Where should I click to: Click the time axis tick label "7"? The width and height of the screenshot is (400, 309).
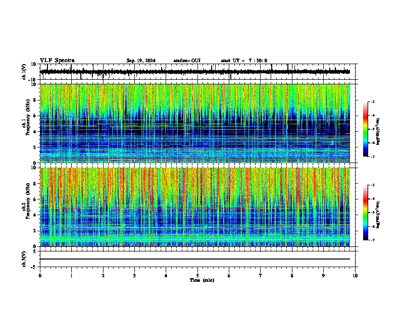[261, 276]
